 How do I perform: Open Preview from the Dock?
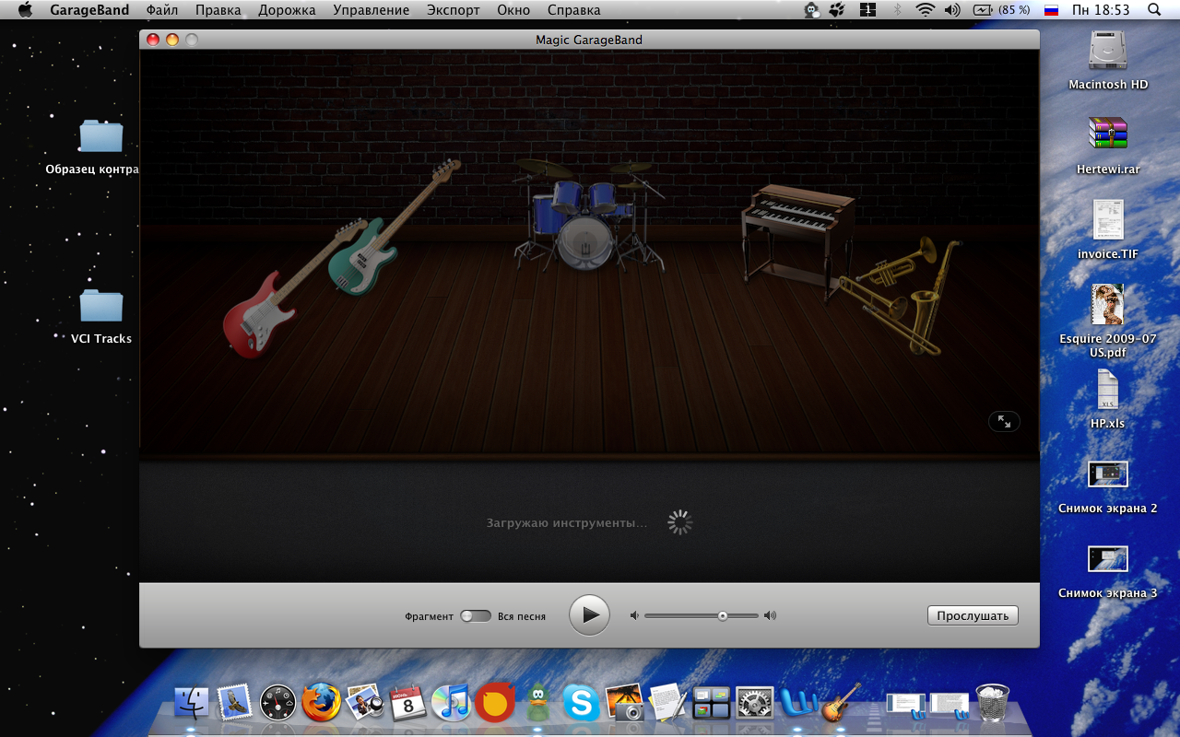[x=364, y=703]
